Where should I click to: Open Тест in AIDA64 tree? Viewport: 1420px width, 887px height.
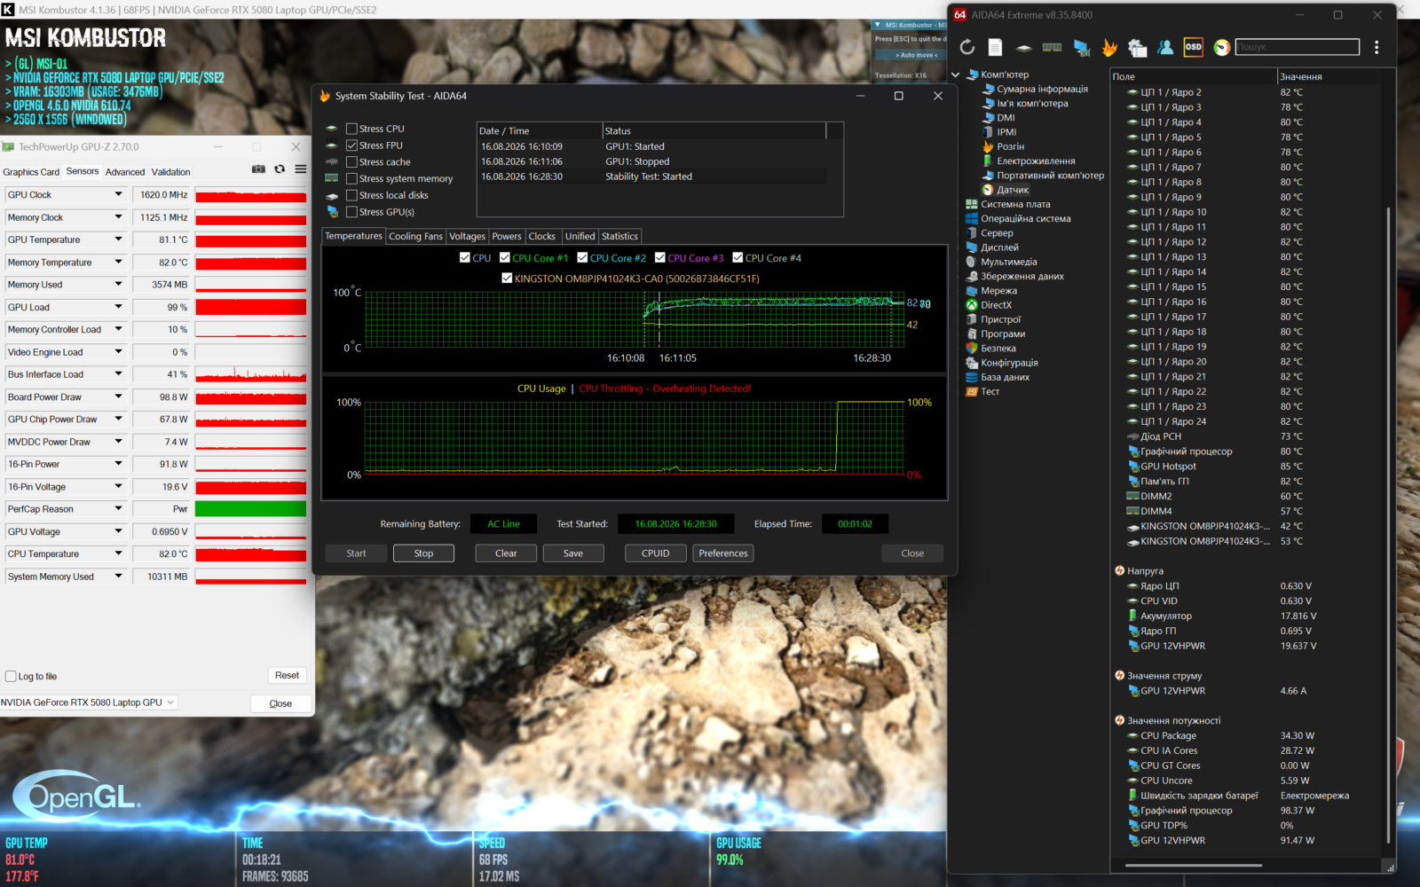click(x=990, y=391)
